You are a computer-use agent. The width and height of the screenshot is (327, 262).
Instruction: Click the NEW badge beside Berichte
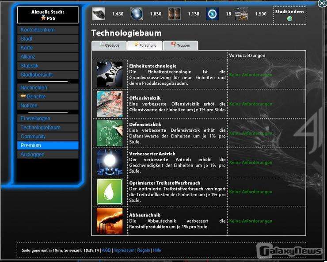pos(23,96)
